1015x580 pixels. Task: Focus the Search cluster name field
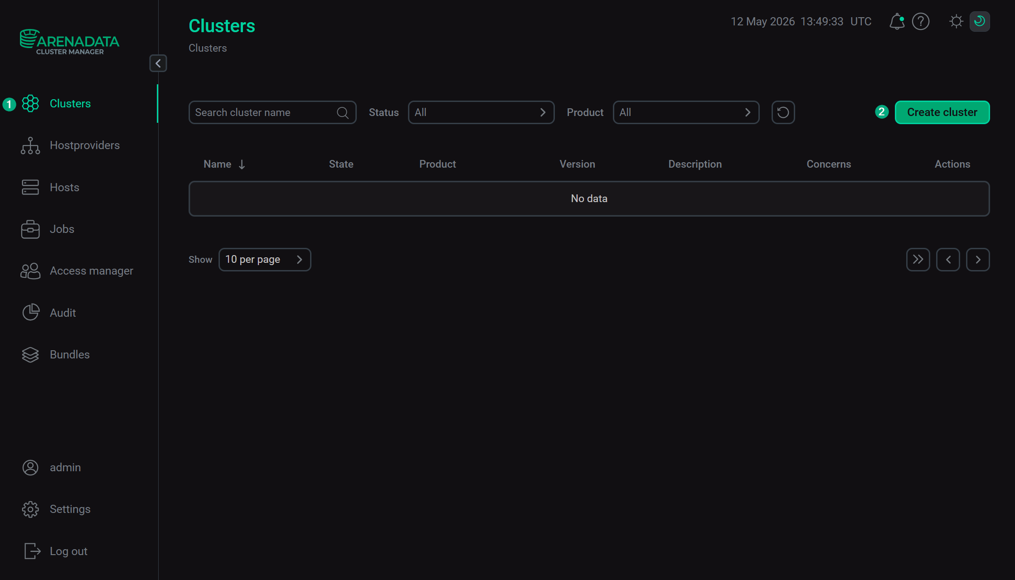[272, 112]
